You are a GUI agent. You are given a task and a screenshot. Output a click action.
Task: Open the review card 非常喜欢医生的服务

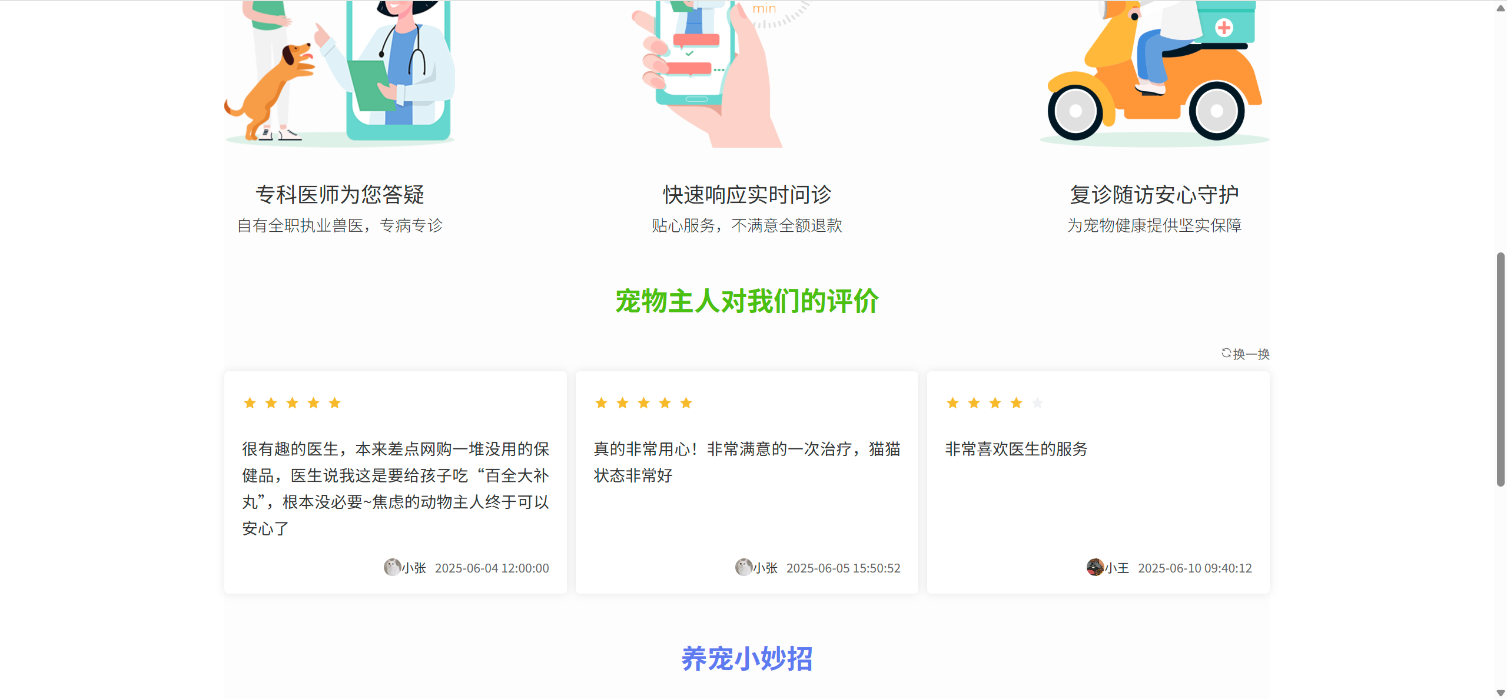pos(1098,482)
